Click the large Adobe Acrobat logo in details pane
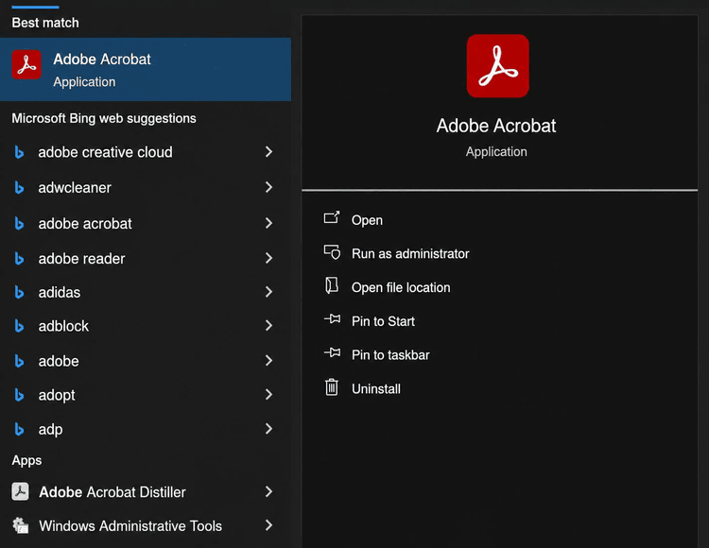709x548 pixels. [x=497, y=66]
